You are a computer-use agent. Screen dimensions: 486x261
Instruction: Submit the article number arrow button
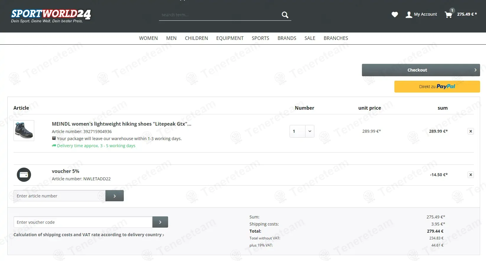pyautogui.click(x=115, y=196)
